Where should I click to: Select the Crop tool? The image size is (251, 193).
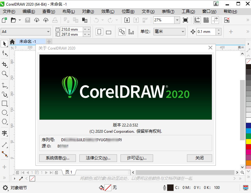(x=4, y=64)
